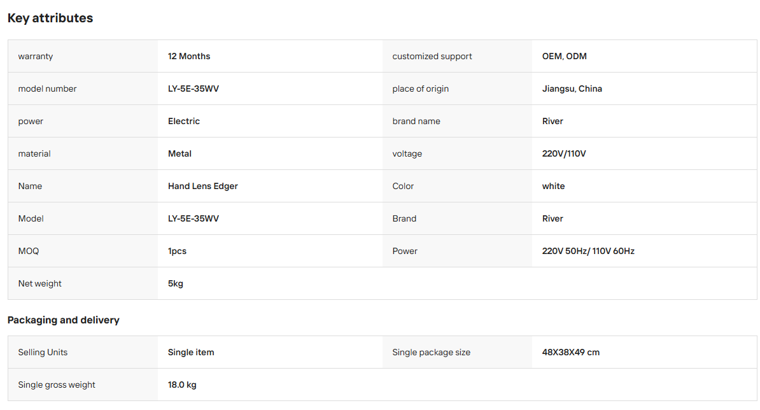This screenshot has width=760, height=410.
Task: Click the customized support label
Action: pyautogui.click(x=432, y=56)
